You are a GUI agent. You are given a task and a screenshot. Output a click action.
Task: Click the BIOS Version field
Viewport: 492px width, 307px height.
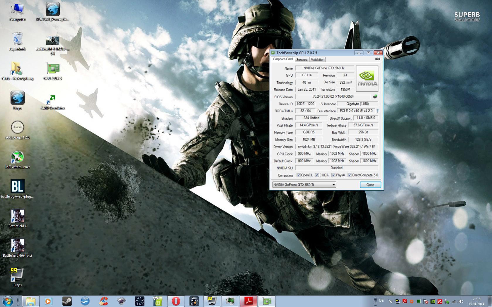pyautogui.click(x=333, y=97)
